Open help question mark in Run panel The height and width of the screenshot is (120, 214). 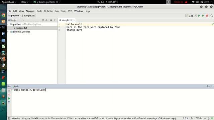(9, 102)
